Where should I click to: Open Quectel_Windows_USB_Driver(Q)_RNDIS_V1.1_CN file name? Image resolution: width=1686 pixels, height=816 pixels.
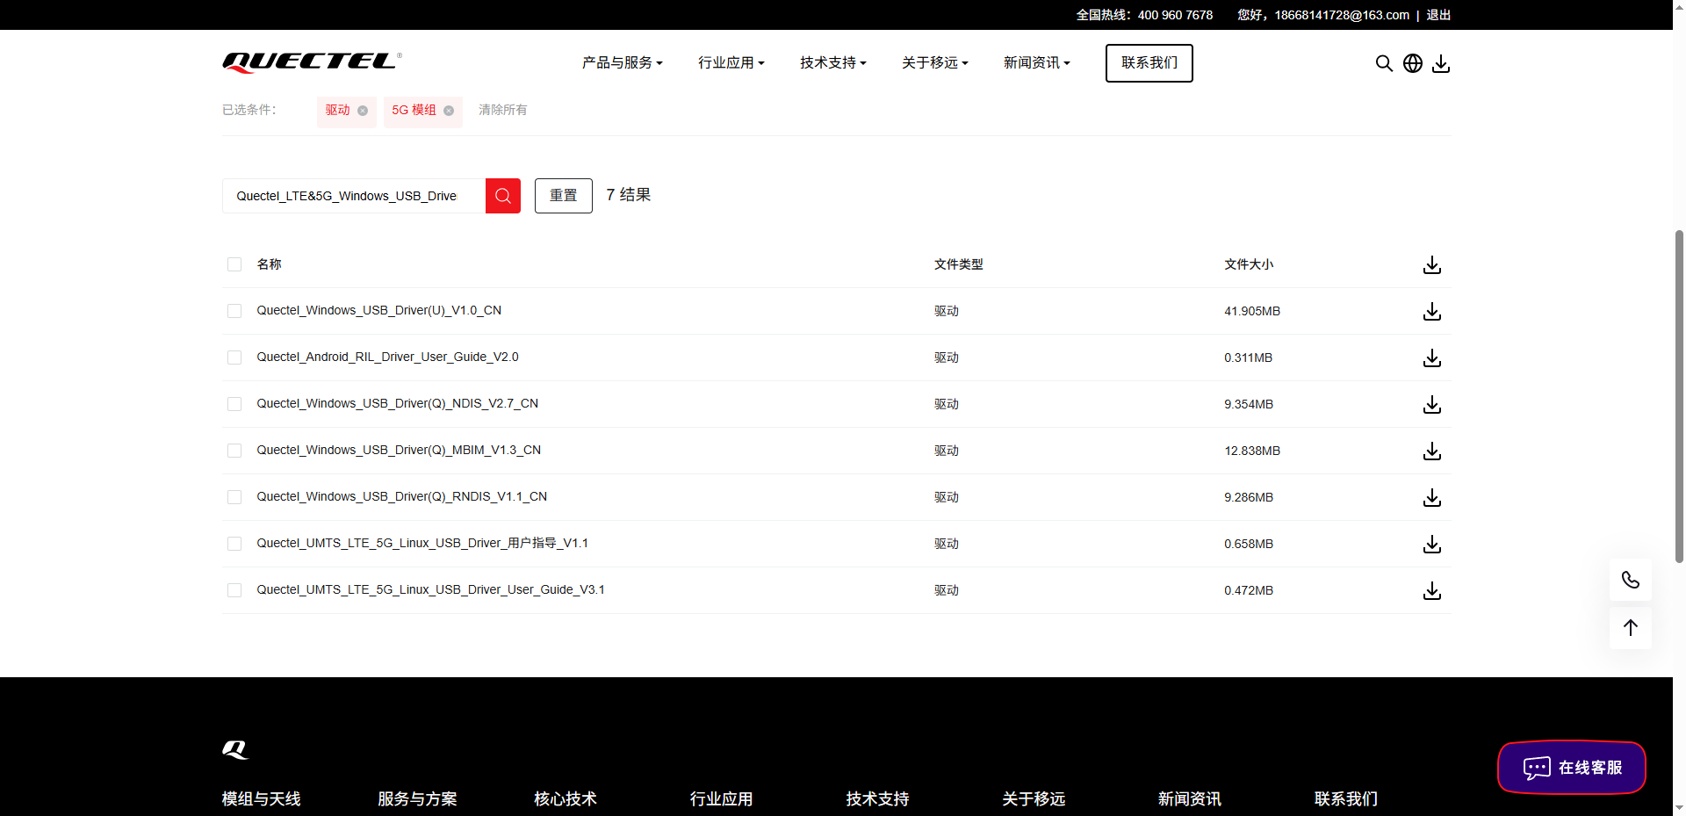click(401, 496)
